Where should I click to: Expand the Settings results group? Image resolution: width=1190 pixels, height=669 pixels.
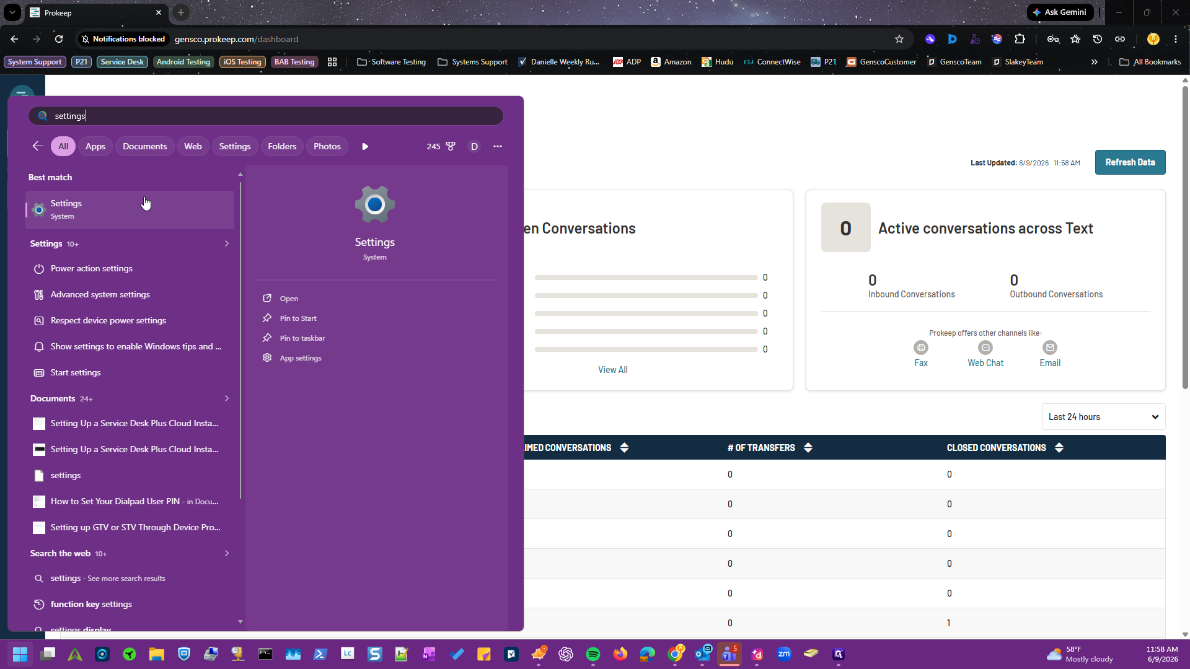(227, 243)
